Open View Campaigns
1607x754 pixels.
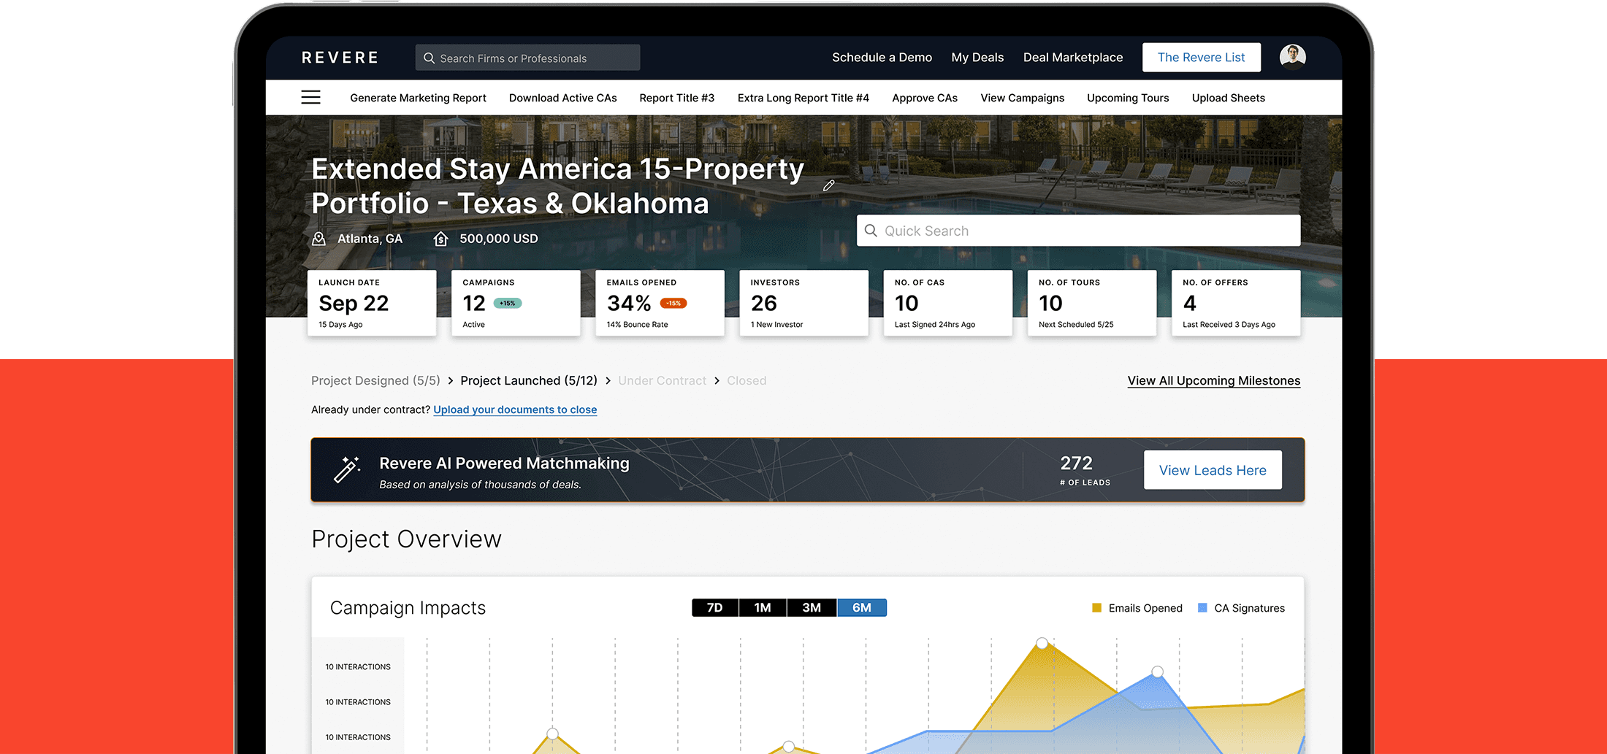1022,98
